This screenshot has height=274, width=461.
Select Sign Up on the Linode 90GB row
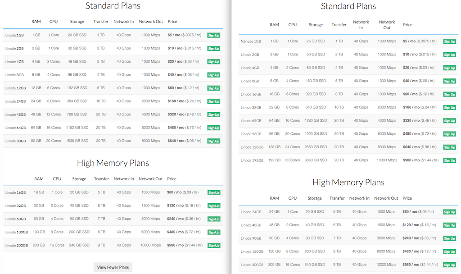click(x=450, y=239)
